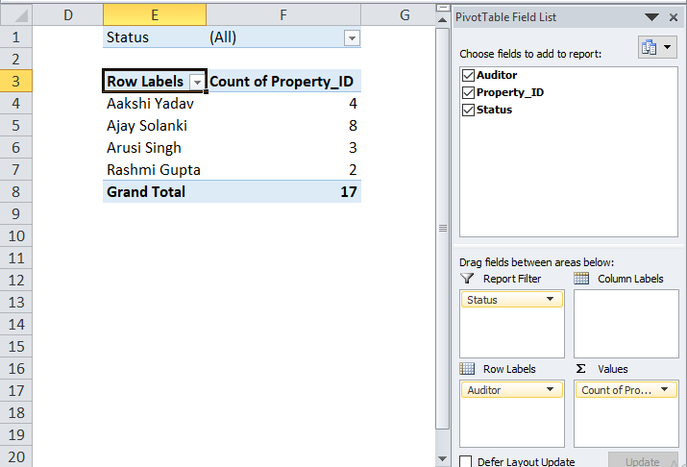The image size is (687, 467).
Task: Expand the Status field in Report Filter area
Action: click(x=552, y=300)
